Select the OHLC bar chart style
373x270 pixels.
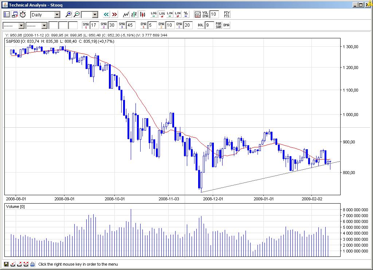tap(134, 15)
